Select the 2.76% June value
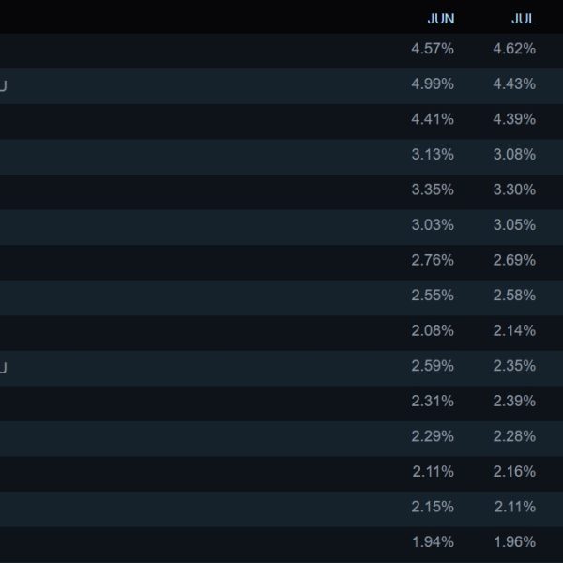The height and width of the screenshot is (563, 563). pyautogui.click(x=433, y=260)
